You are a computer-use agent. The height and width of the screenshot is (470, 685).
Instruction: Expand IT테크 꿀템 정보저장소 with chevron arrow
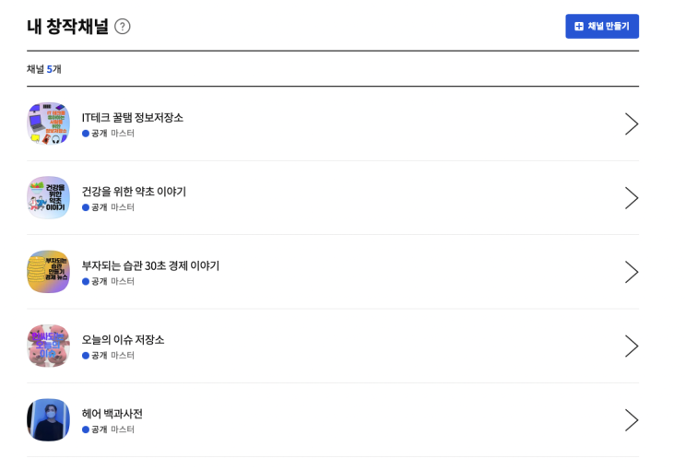click(631, 124)
